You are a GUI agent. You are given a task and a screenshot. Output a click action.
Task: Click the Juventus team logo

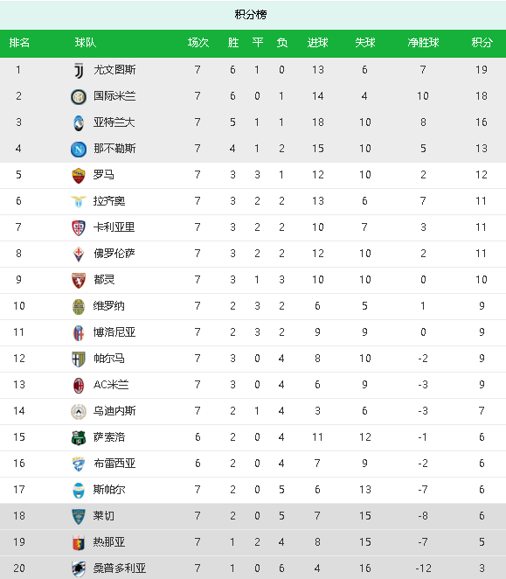point(79,71)
